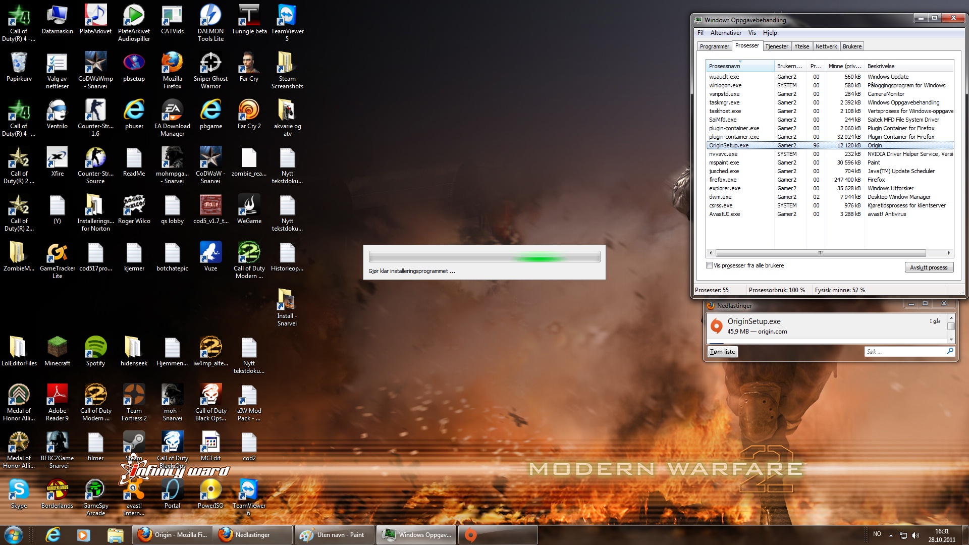Viewport: 969px width, 545px height.
Task: Switch to the Tjenester tab
Action: coord(776,46)
